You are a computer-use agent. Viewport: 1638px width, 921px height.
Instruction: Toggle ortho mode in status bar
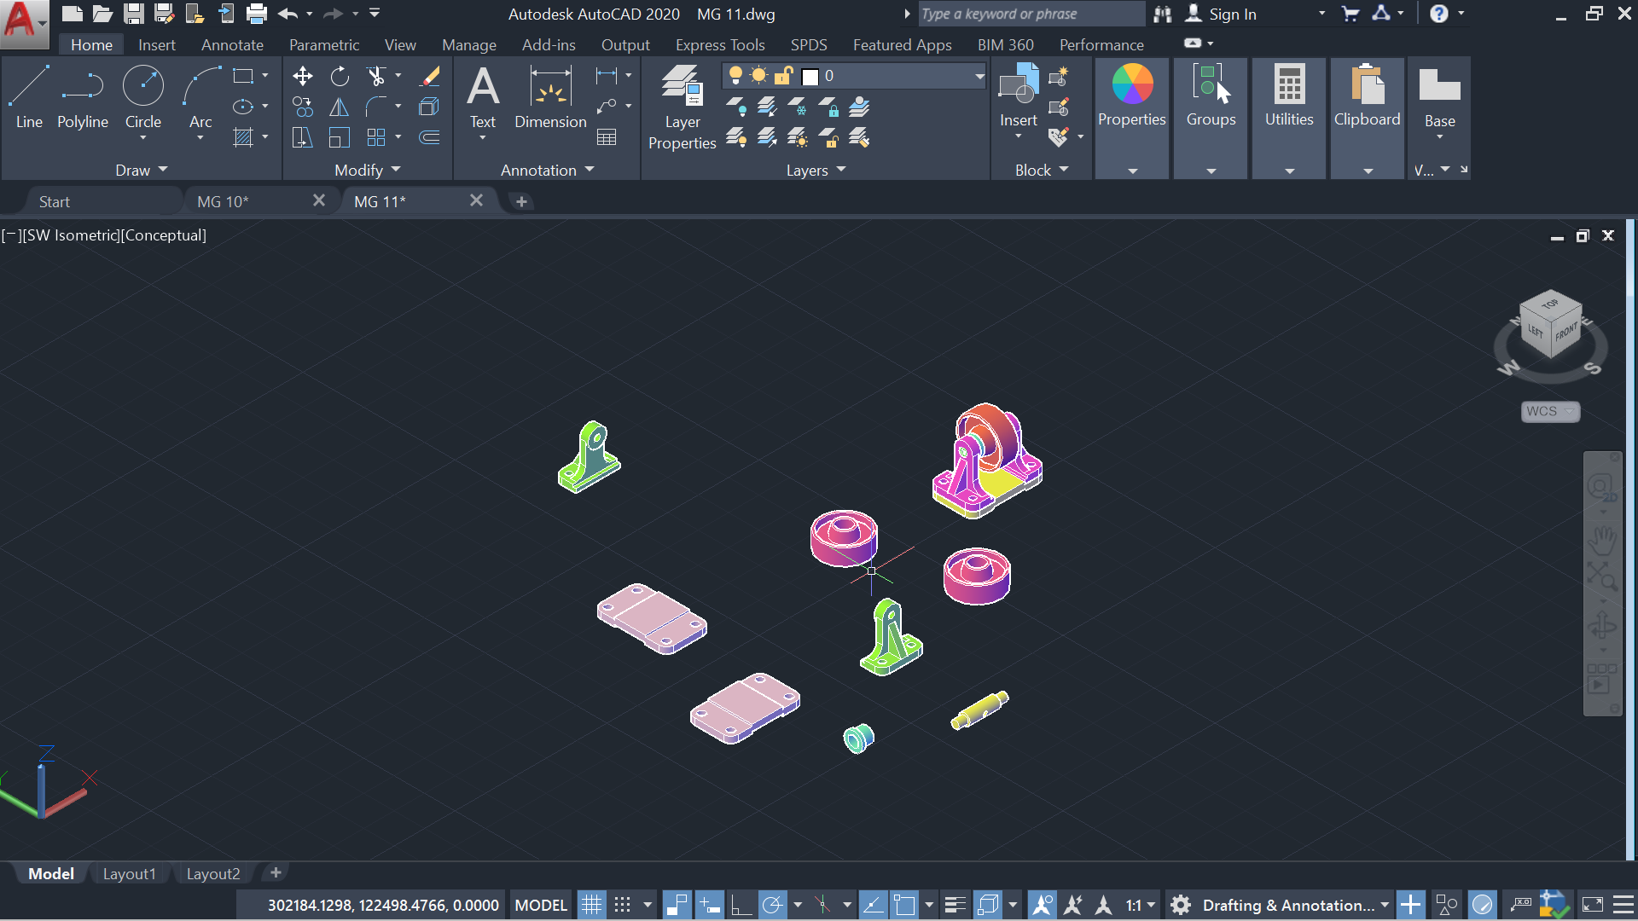(741, 905)
